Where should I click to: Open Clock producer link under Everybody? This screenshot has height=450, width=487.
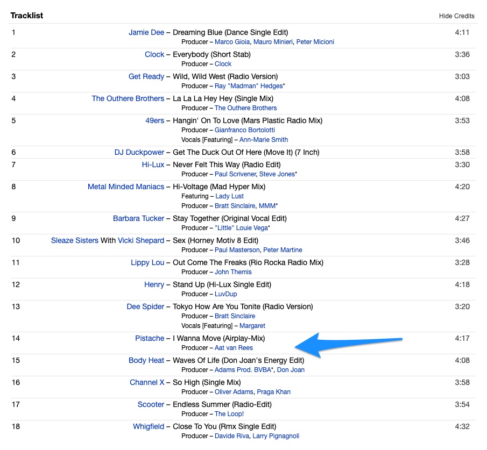tap(223, 64)
